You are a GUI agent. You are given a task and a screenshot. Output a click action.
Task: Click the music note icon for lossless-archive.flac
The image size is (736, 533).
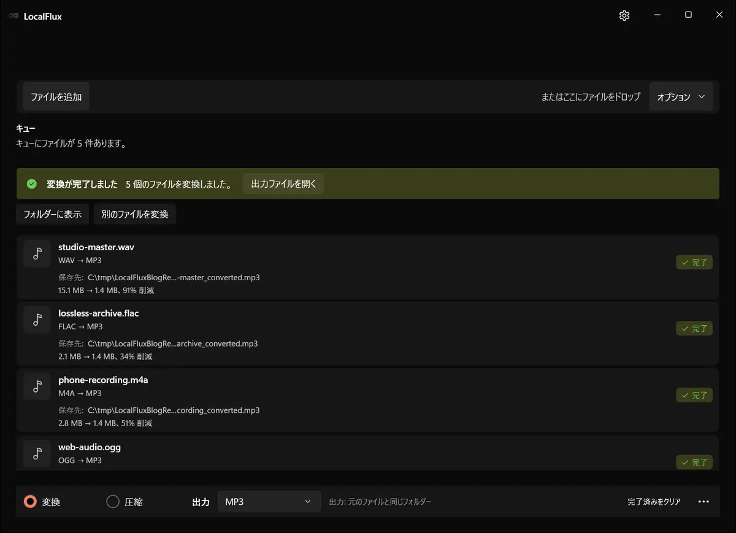37,320
